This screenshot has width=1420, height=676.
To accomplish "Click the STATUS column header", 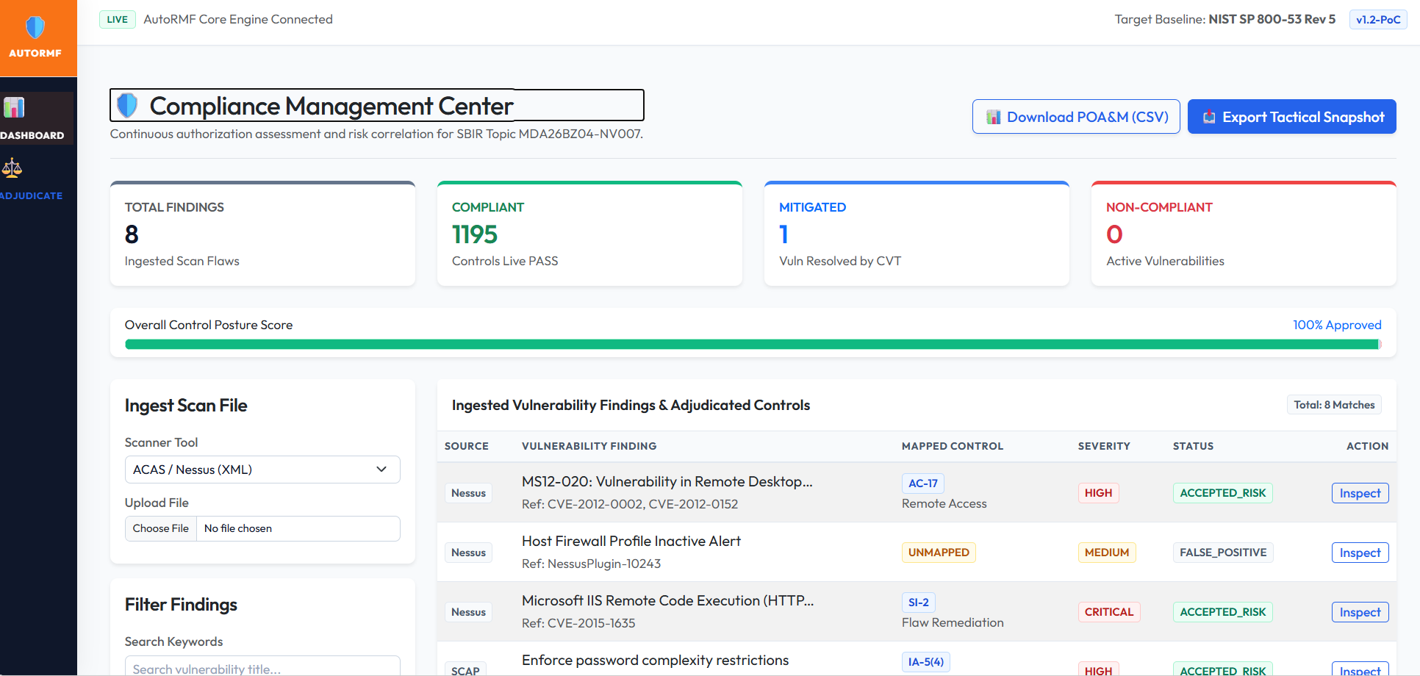I will pyautogui.click(x=1193, y=446).
